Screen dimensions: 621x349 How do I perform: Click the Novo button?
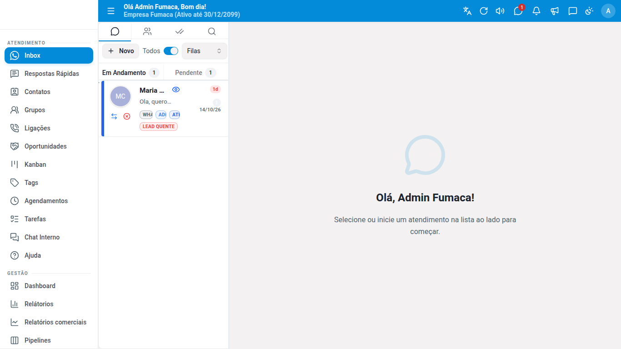(120, 51)
